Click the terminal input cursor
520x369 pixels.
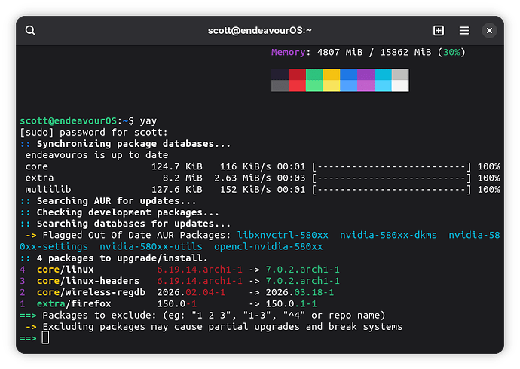[x=45, y=338]
